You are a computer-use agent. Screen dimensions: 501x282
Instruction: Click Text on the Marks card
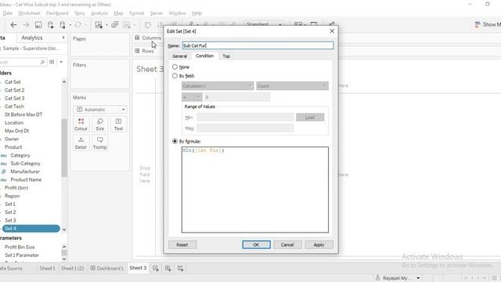[x=118, y=125]
